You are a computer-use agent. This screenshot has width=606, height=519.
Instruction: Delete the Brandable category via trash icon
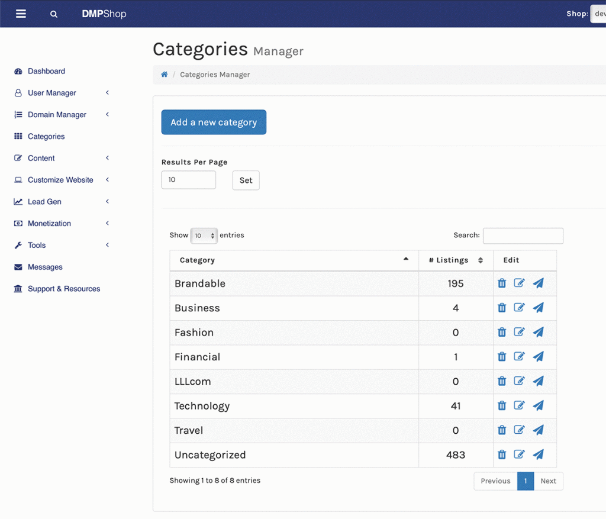[x=502, y=283]
